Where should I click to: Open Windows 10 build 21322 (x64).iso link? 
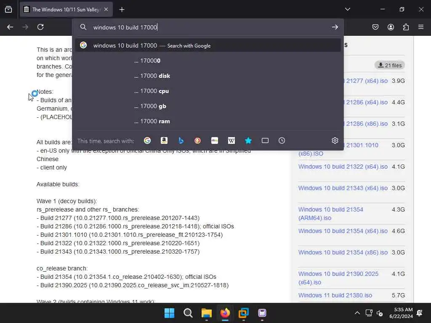click(343, 167)
